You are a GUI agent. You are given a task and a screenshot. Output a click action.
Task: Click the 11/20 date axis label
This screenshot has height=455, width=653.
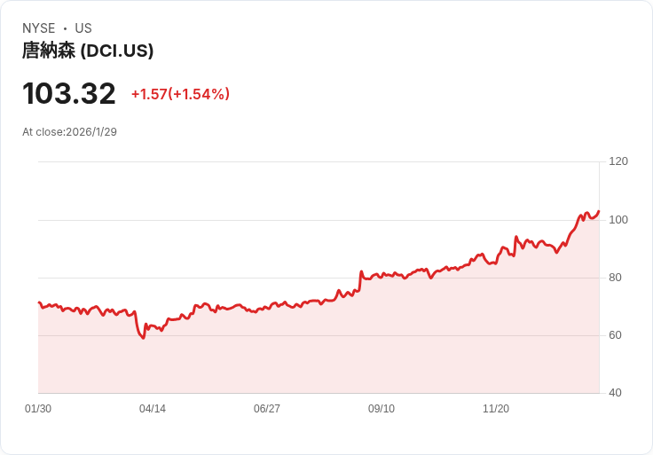point(496,409)
